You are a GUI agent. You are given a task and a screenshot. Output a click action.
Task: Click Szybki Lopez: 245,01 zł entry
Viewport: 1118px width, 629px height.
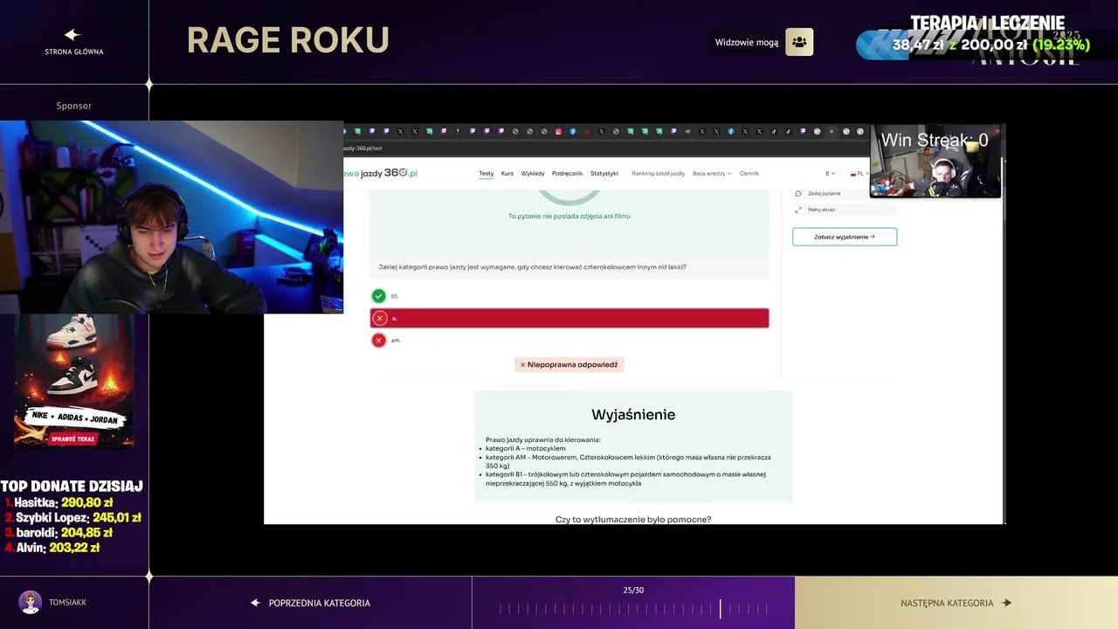(x=73, y=517)
